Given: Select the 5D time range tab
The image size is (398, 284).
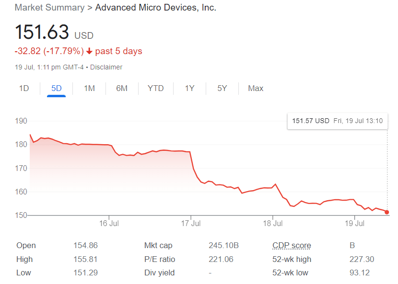Looking at the screenshot, I should tap(57, 88).
